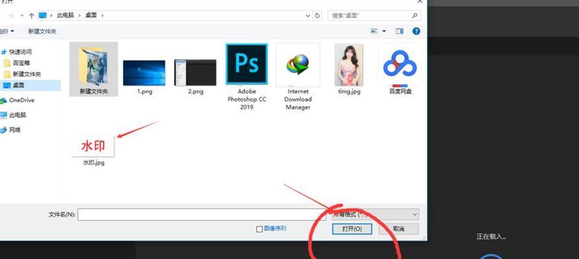Open the 组织 menu
Viewport: 579px width, 259px height.
point(6,31)
